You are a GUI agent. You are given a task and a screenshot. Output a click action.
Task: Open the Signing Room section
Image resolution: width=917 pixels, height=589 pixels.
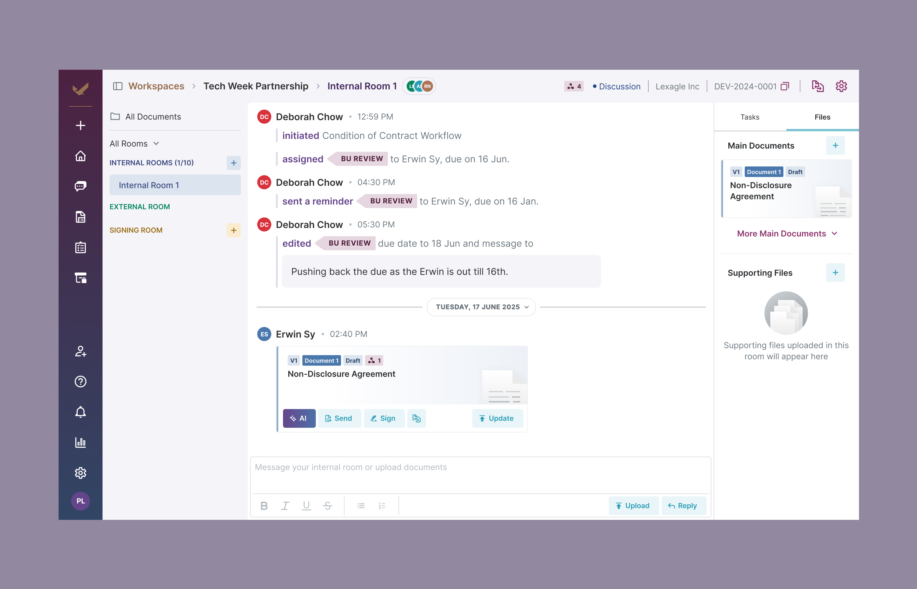pyautogui.click(x=136, y=230)
